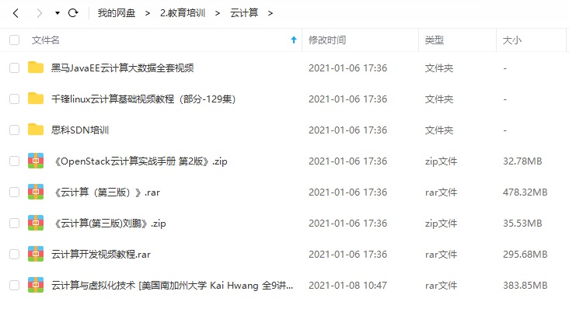The height and width of the screenshot is (312, 569).
Task: Click folder icon of 思科SDN培训
Action: coord(36,130)
